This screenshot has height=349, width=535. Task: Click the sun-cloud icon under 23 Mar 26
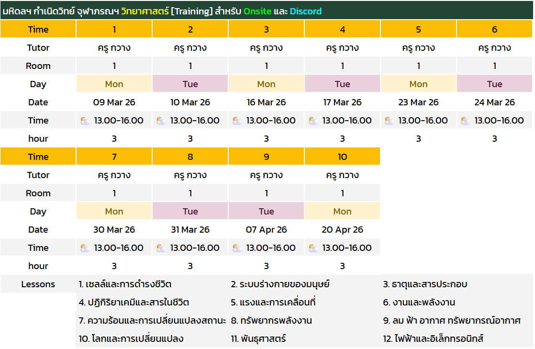coord(389,121)
